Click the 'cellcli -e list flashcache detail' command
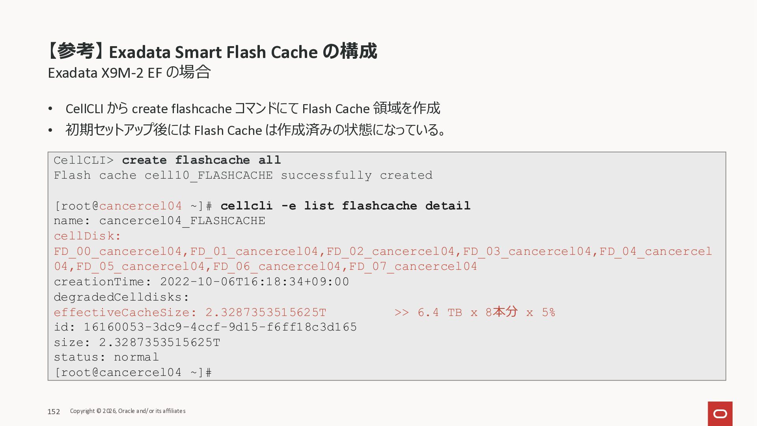This screenshot has height=426, width=757. tap(345, 206)
